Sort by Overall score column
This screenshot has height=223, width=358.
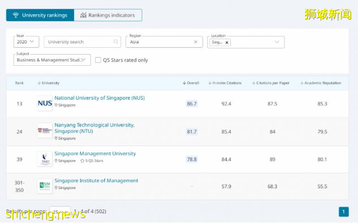pyautogui.click(x=191, y=83)
